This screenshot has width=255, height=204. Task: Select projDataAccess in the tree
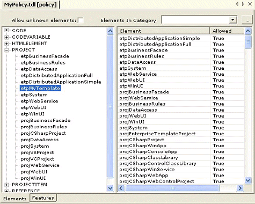[40, 140]
